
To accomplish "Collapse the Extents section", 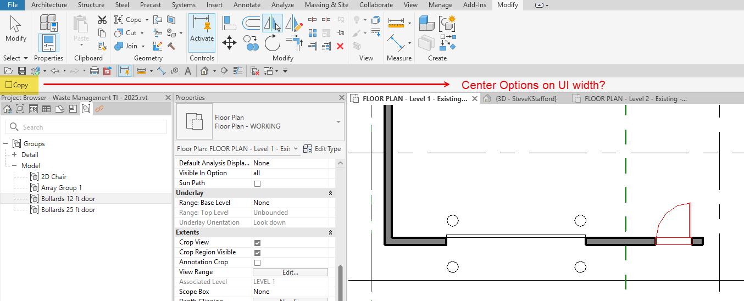I will 330,232.
